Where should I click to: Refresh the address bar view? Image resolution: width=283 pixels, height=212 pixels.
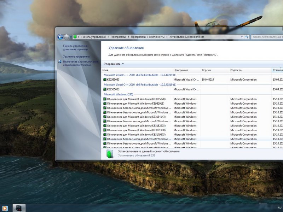tap(247, 37)
